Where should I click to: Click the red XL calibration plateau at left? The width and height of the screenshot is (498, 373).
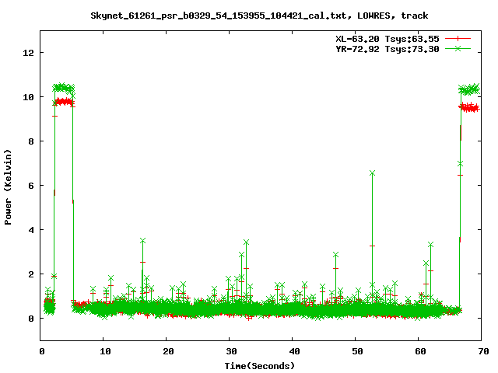64,102
